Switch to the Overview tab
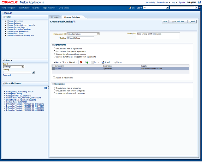 [x=55, y=17]
